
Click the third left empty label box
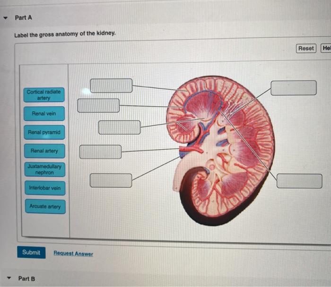point(120,127)
